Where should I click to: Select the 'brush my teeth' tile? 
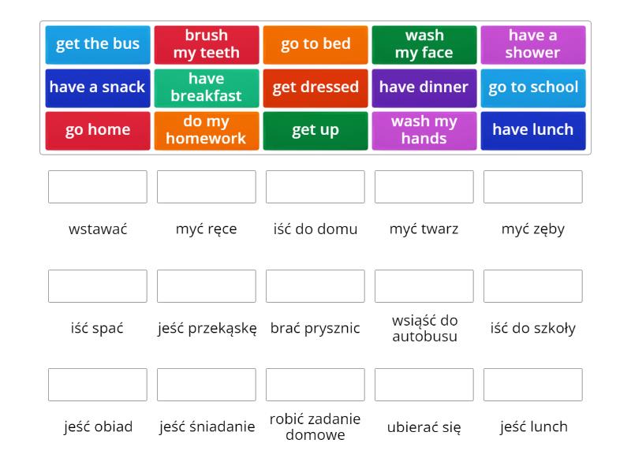[x=207, y=44]
